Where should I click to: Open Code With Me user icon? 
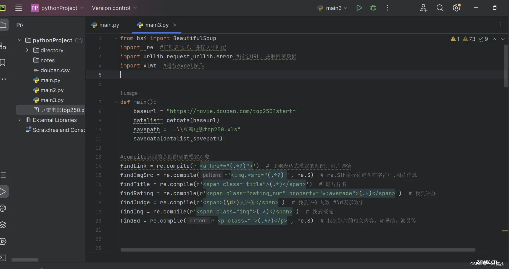click(x=424, y=8)
